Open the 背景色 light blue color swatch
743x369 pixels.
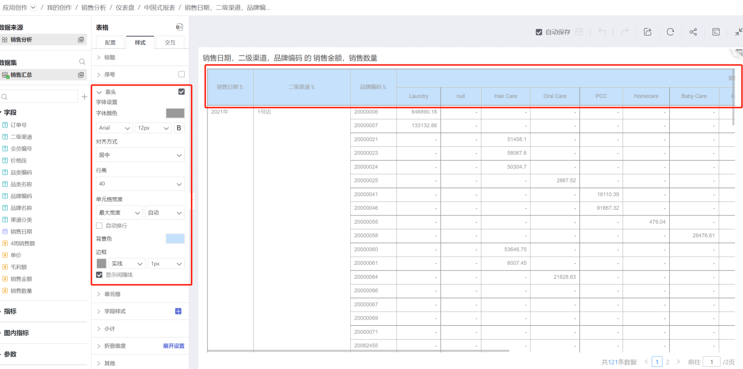click(x=175, y=239)
